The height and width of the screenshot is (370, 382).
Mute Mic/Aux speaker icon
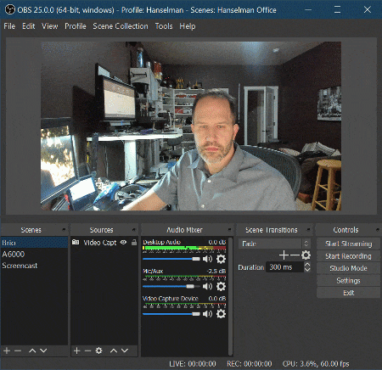207,286
